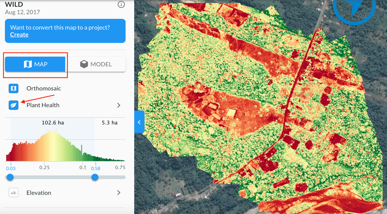The image size is (387, 214).
Task: Click the Elevation layer label
Action: pos(39,193)
